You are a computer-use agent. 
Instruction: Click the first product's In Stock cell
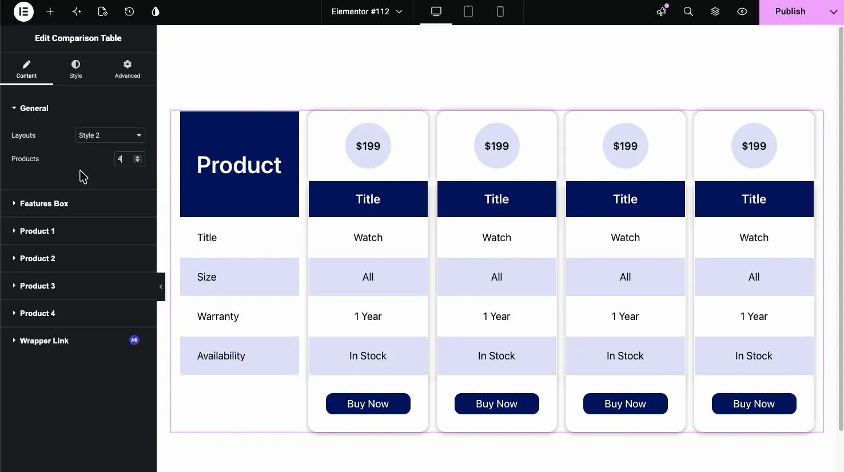pyautogui.click(x=368, y=356)
